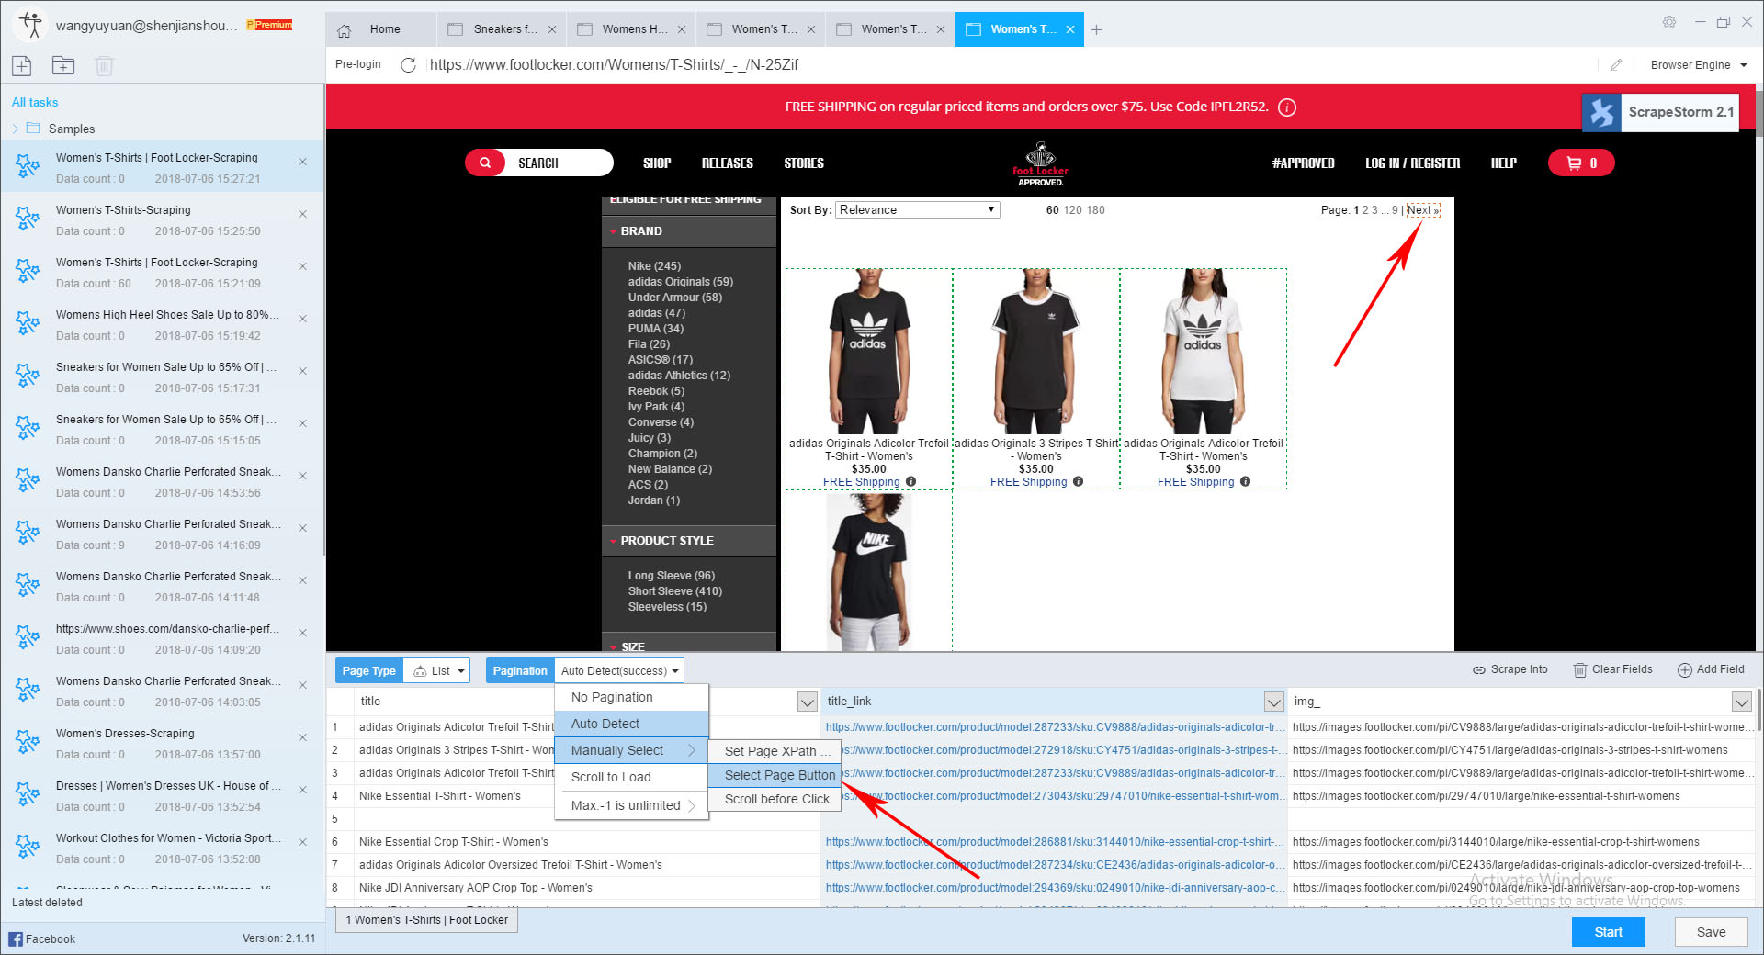
Task: Filter by Nike (245) brand
Action: pos(654,265)
